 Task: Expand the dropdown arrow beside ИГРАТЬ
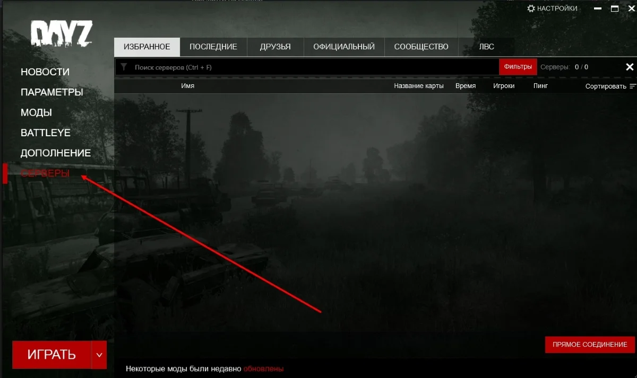[99, 355]
